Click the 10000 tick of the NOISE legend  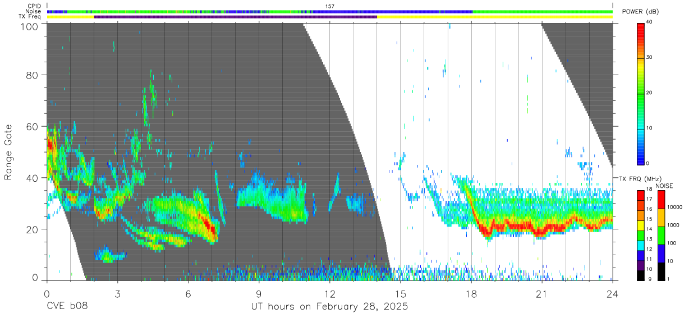coord(674,207)
